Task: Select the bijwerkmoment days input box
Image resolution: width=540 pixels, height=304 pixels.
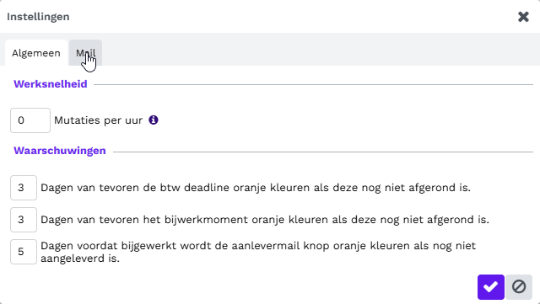Action: (x=24, y=220)
